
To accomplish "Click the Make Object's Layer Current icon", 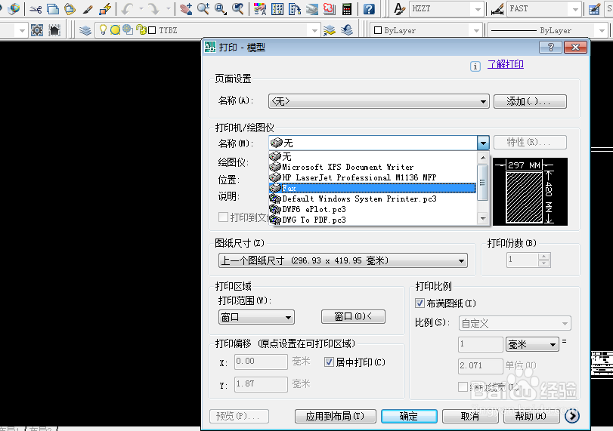I will click(x=329, y=30).
